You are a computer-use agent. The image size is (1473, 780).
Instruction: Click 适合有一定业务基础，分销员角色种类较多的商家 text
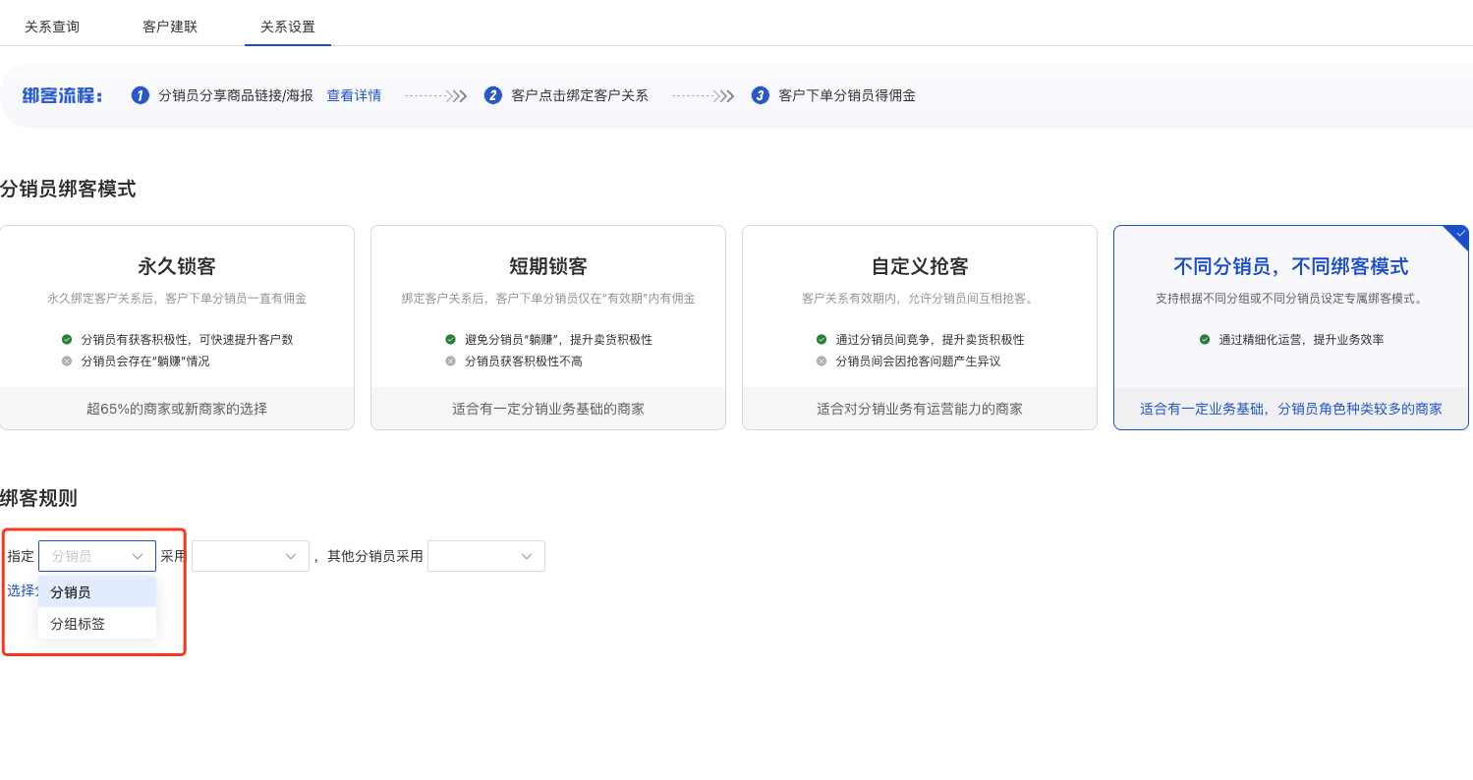(1291, 409)
